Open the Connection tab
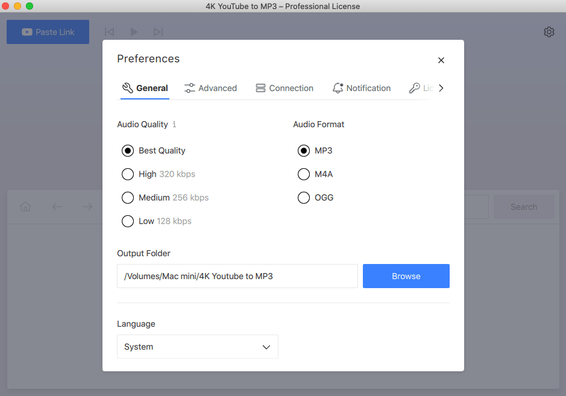This screenshot has height=396, width=566. point(285,88)
